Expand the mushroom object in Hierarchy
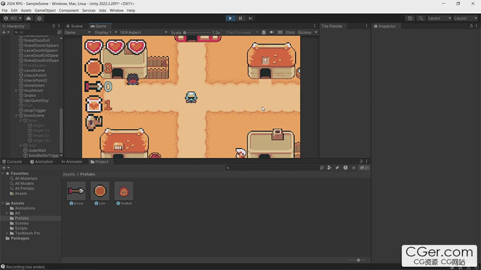481x270 pixels. coord(16,91)
